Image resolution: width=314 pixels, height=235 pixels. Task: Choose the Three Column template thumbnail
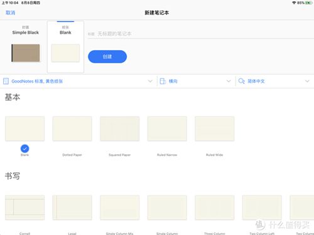point(215,207)
